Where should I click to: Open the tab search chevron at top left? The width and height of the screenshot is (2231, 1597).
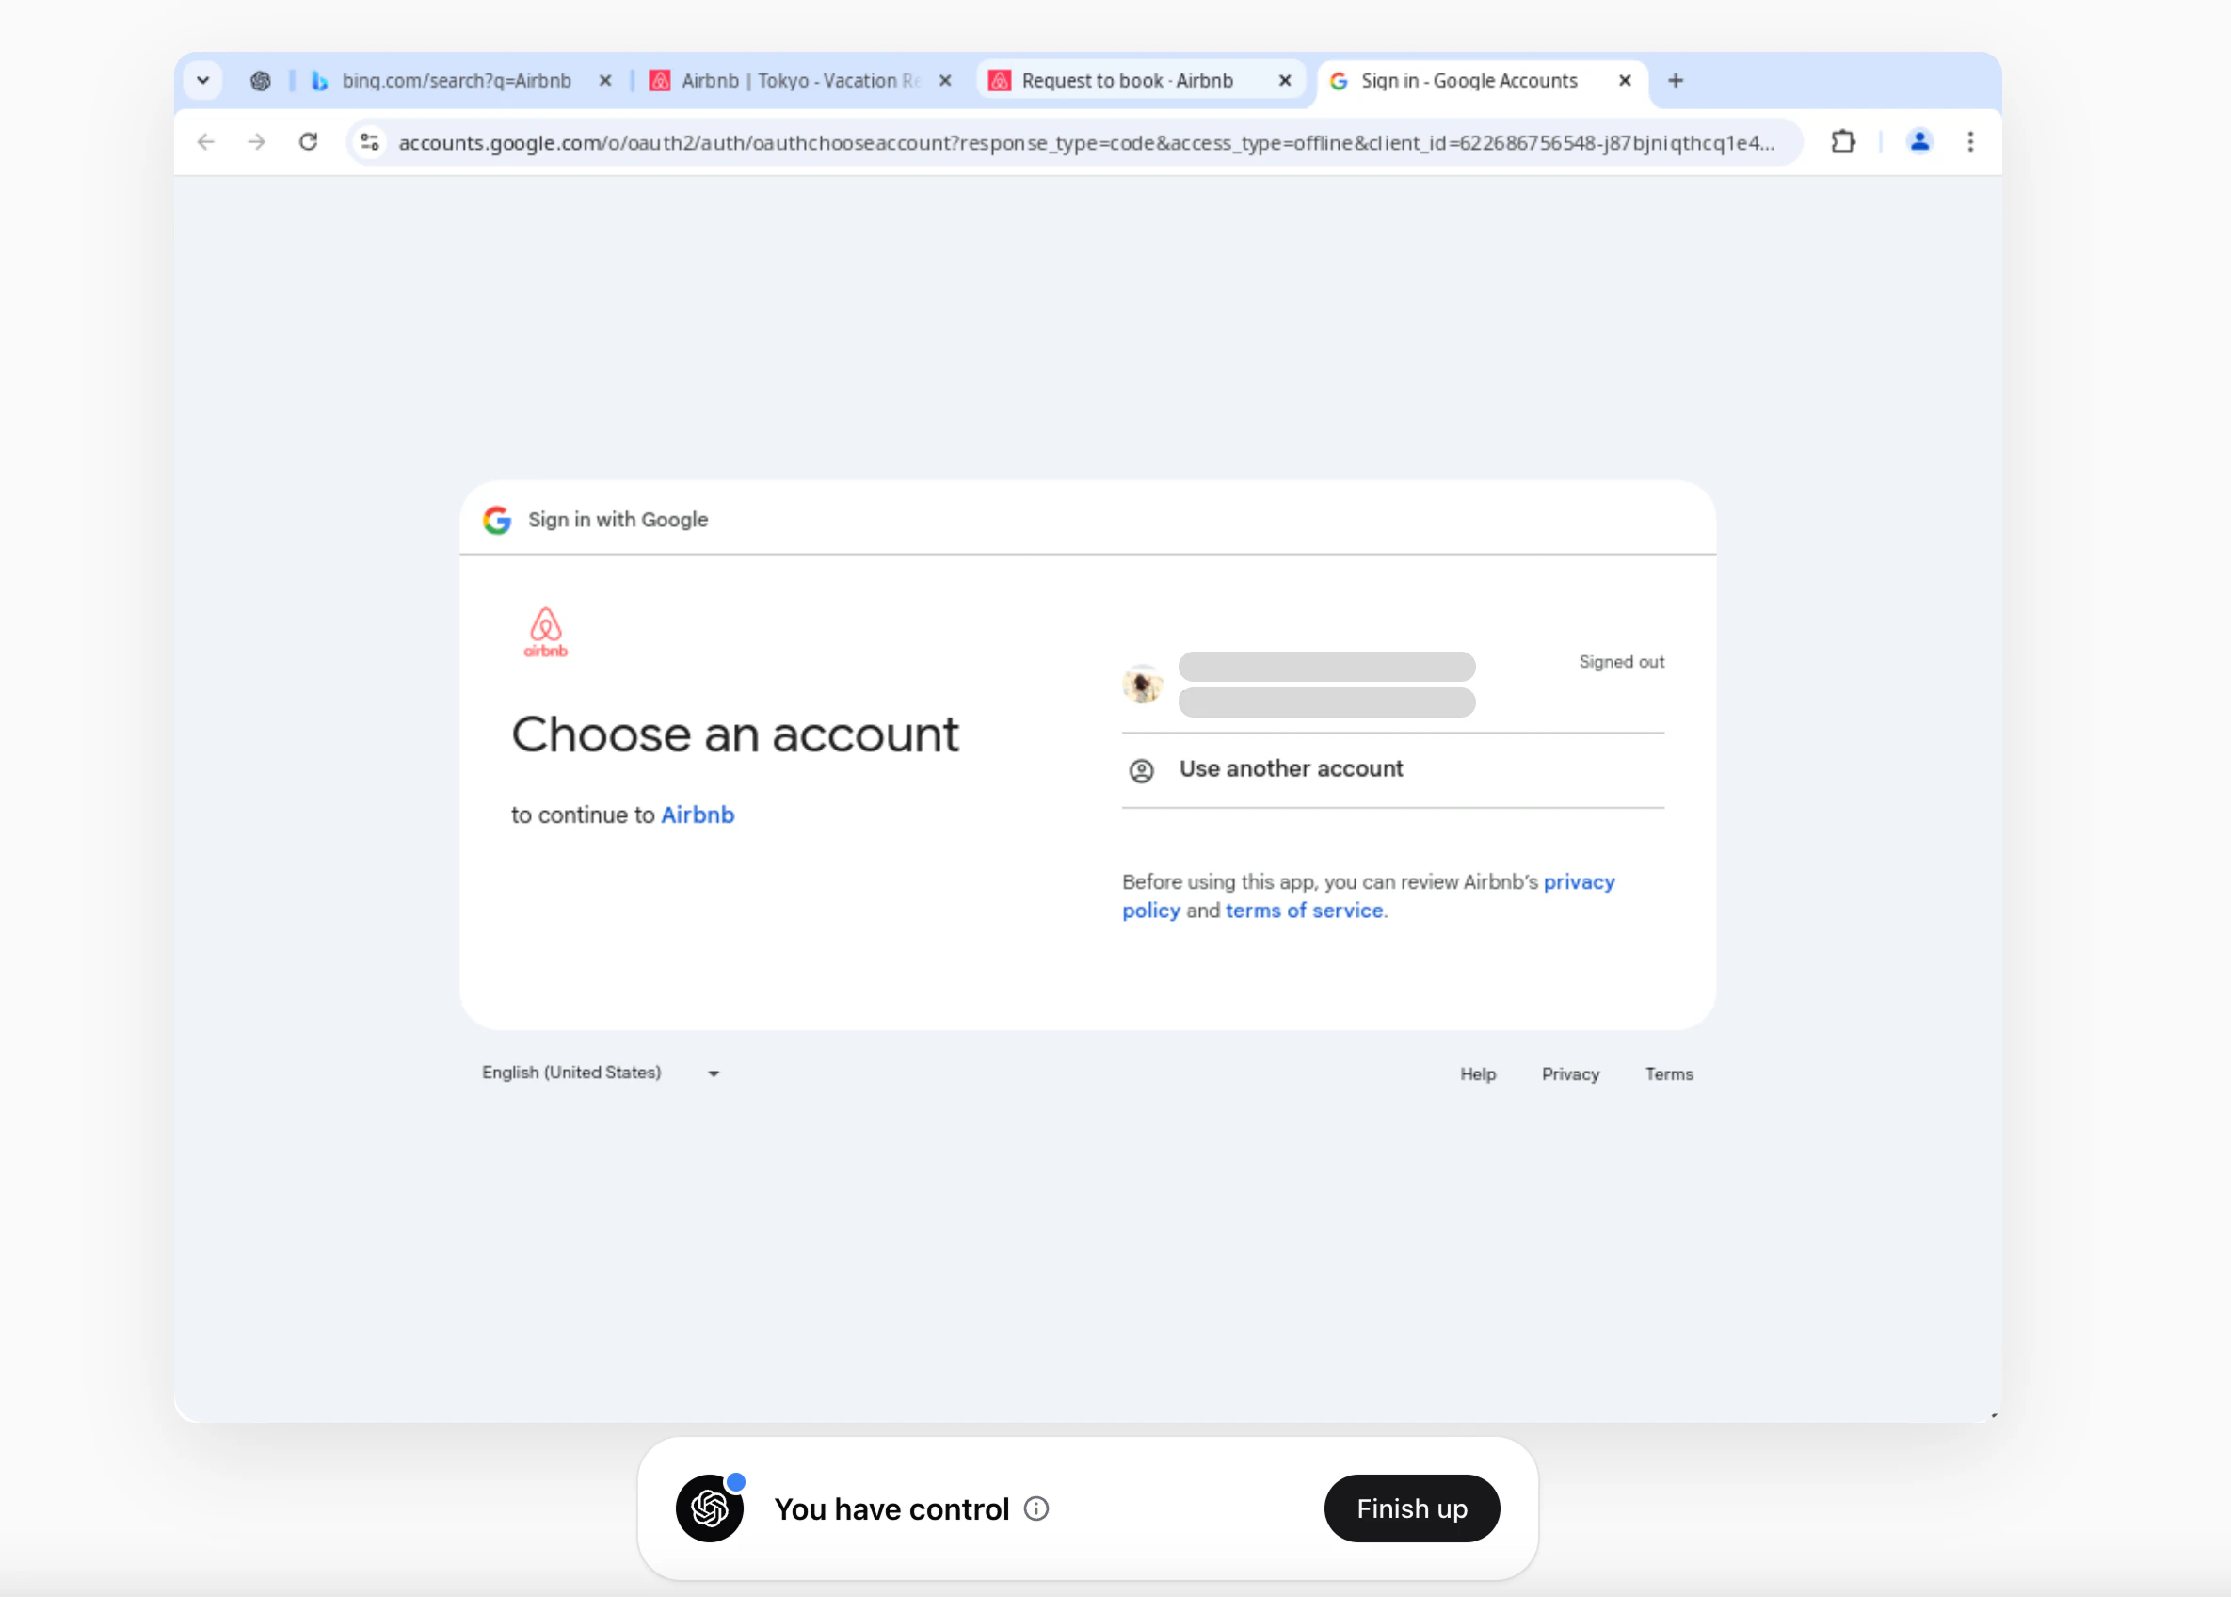pos(203,80)
